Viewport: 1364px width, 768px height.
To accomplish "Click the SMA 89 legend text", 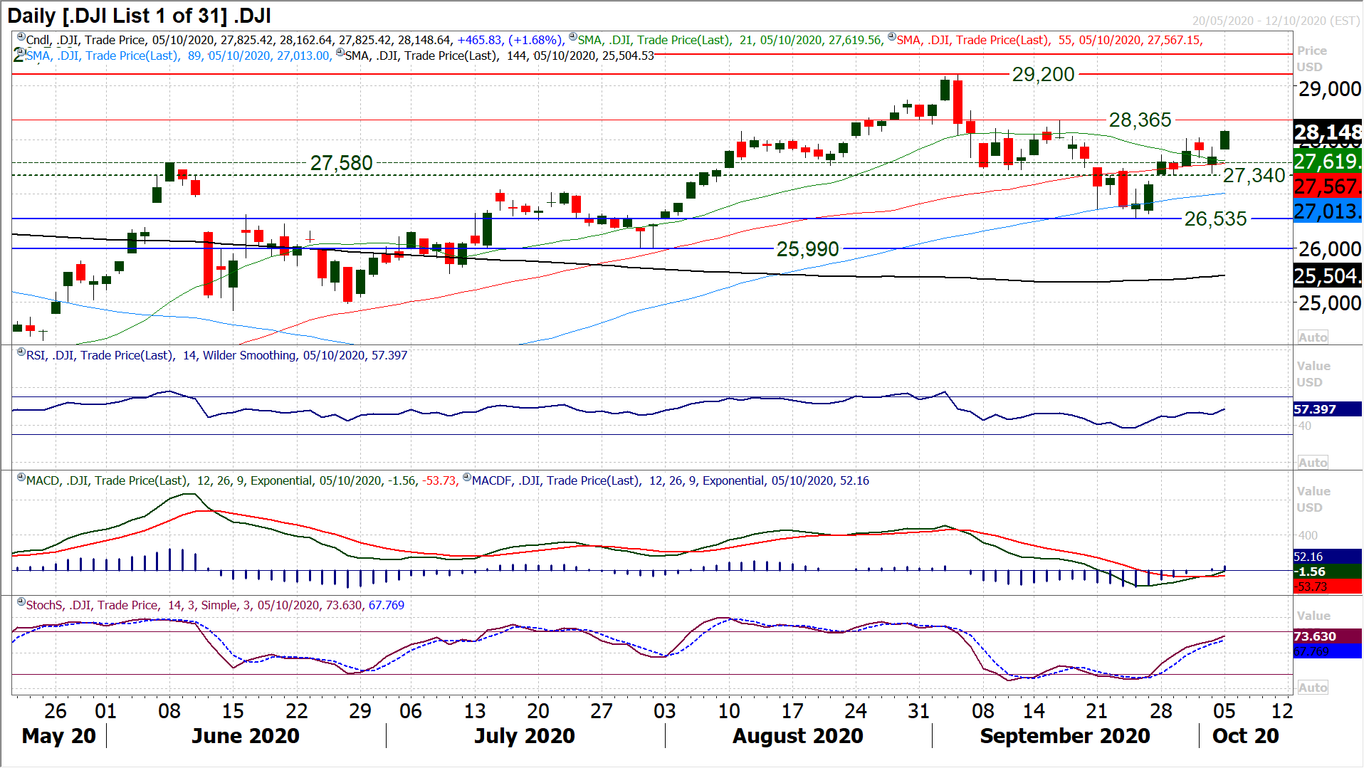I will (179, 56).
